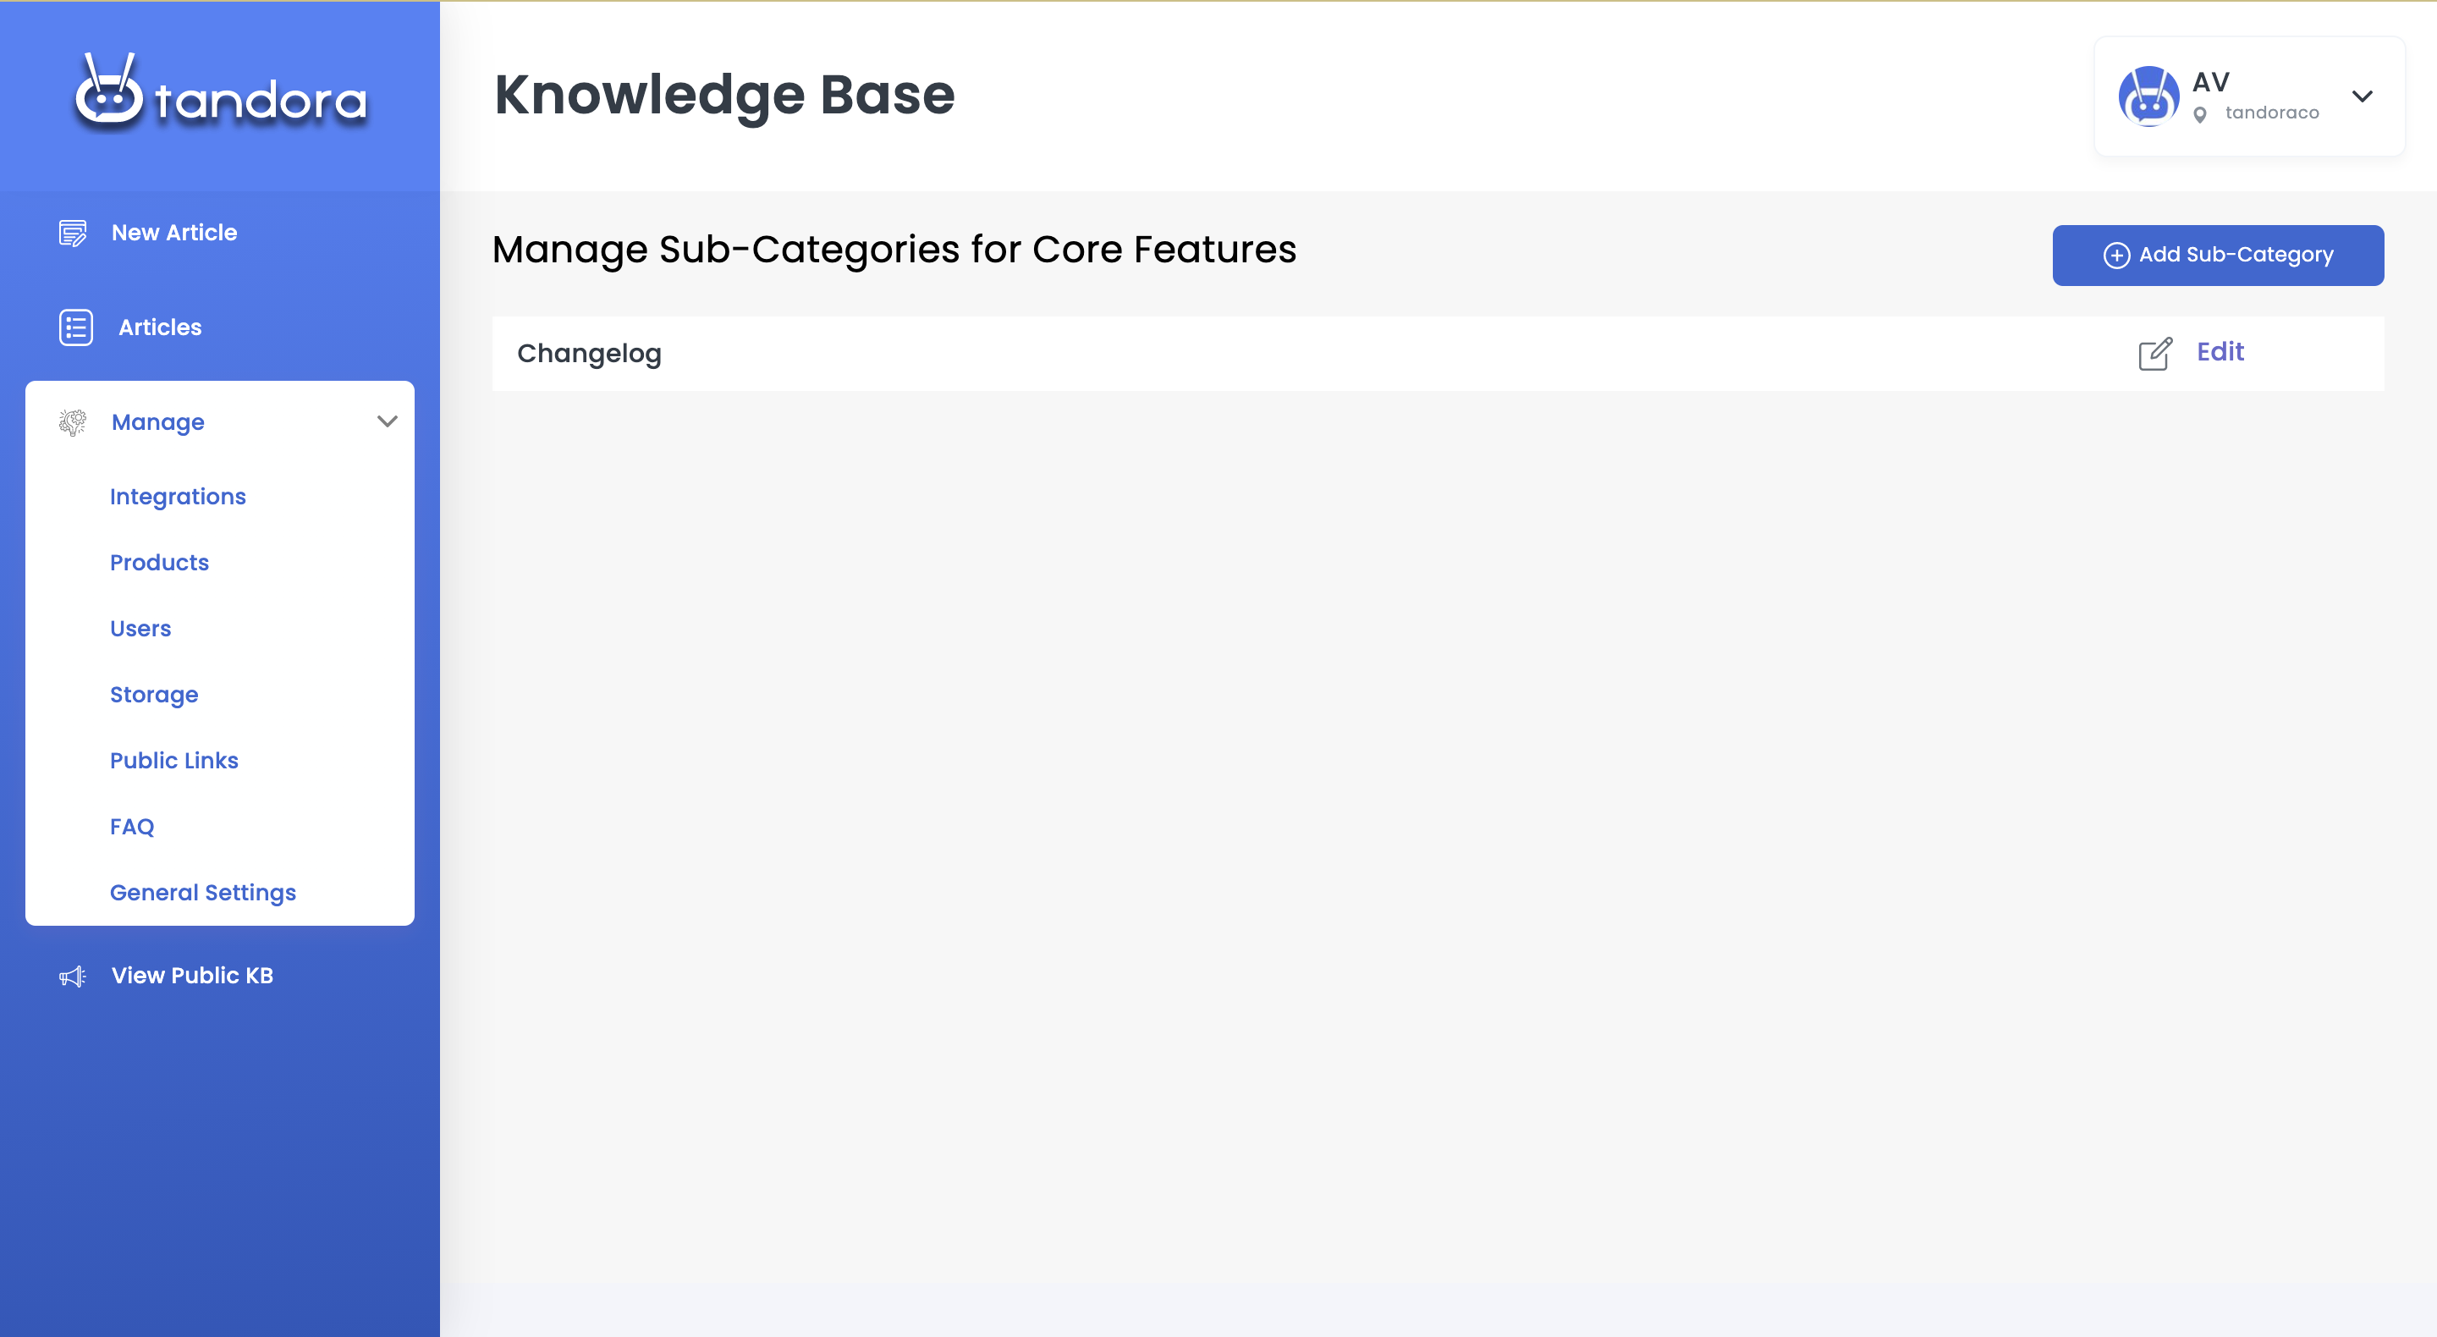The width and height of the screenshot is (2437, 1337).
Task: Open the Storage settings page
Action: click(x=153, y=695)
